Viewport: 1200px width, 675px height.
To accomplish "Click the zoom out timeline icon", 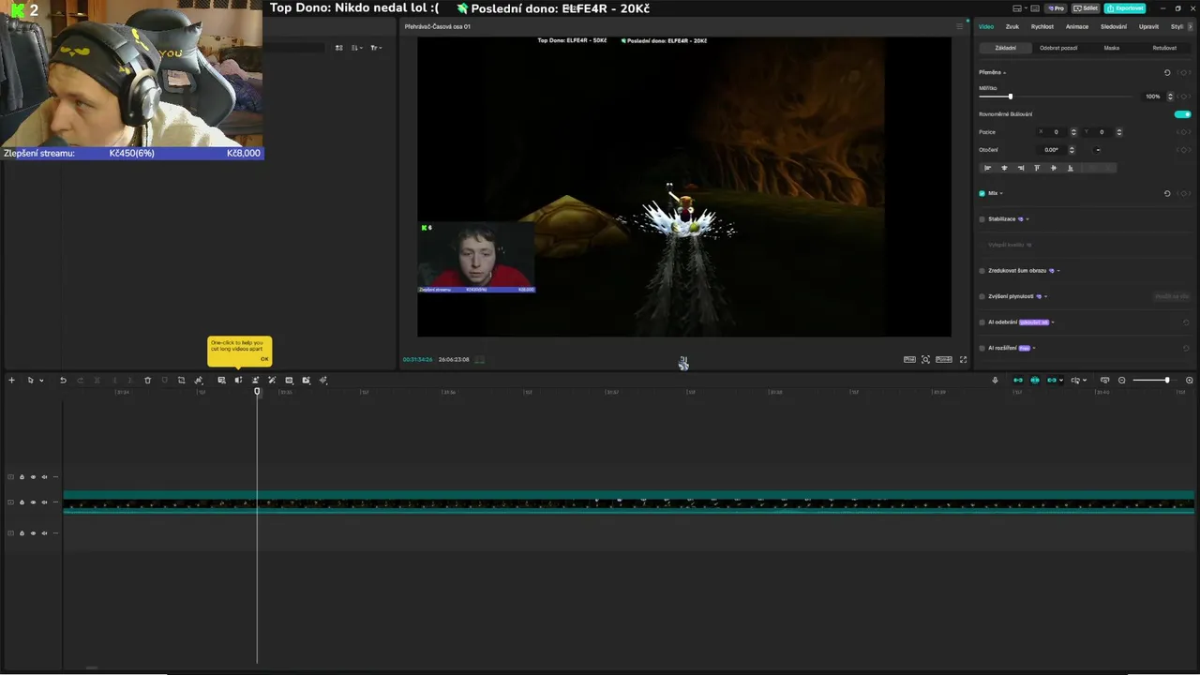I will tap(1121, 380).
